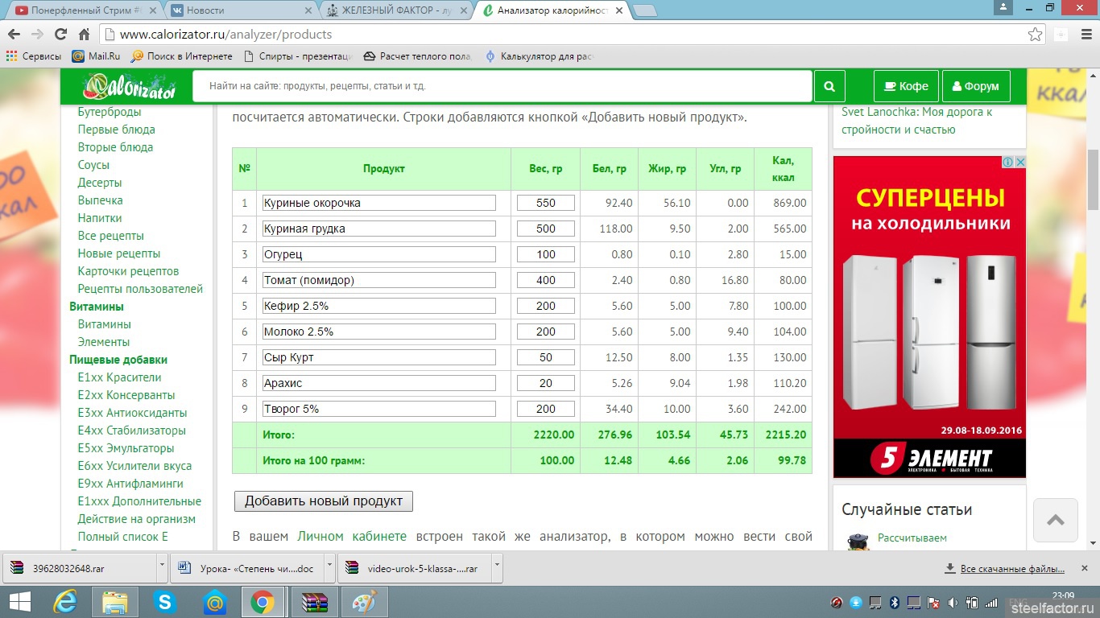1100x618 pixels.
Task: Go back with browser back arrow
Action: pos(14,35)
